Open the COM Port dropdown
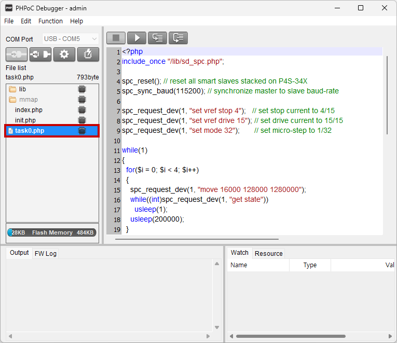This screenshot has width=397, height=343. [70, 39]
